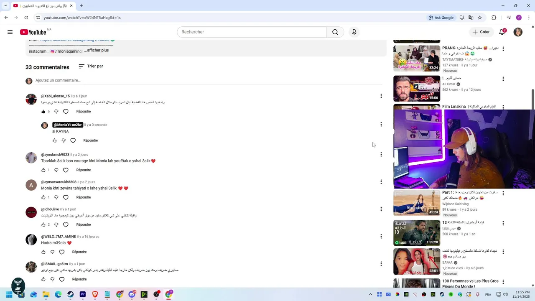Open options menu for @WBLG_7M7_AMINE comment

[381, 237]
